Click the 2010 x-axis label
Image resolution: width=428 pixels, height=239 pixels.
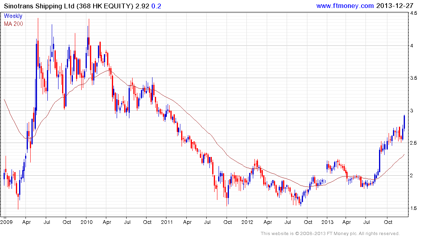tap(86, 222)
